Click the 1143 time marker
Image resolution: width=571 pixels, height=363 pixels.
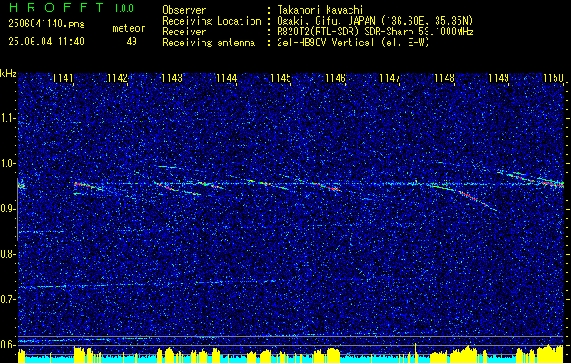point(172,77)
